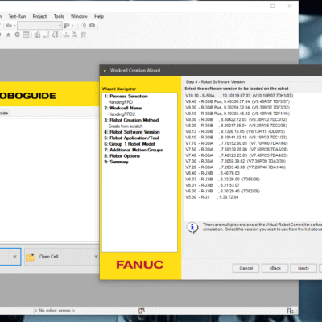
Task: Open the Test-Run menu
Action: 17,16
